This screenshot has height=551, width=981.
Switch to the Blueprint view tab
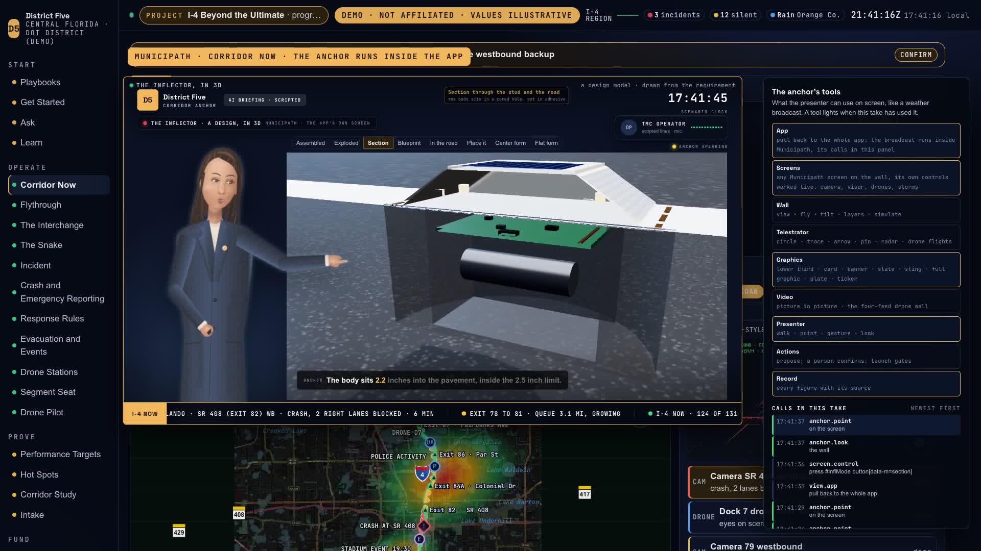click(x=409, y=143)
